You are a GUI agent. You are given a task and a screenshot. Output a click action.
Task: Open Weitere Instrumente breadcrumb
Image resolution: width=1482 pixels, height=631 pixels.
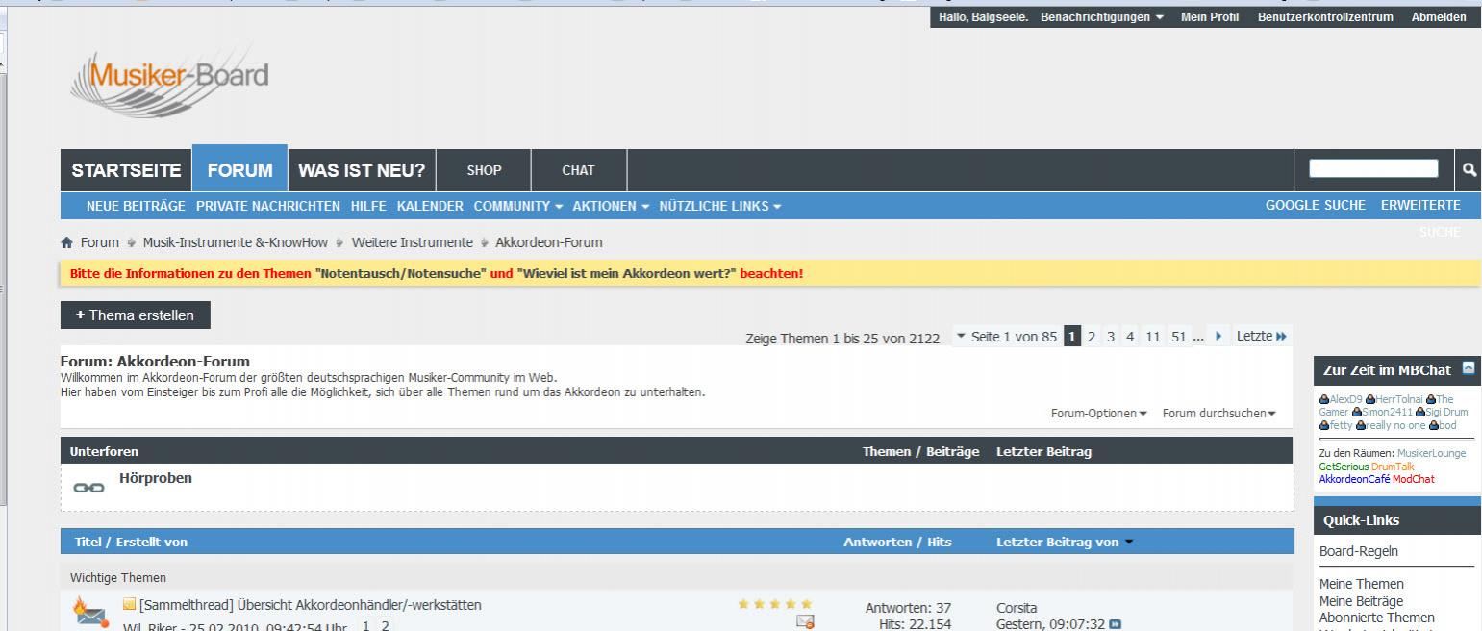[x=412, y=242]
